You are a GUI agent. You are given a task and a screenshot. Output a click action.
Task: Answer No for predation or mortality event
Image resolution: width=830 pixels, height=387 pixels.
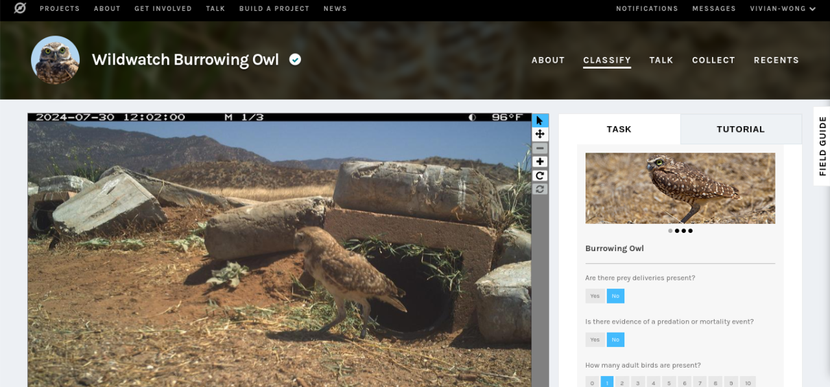[615, 340]
